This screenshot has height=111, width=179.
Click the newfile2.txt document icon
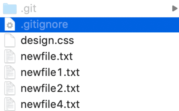(10, 88)
